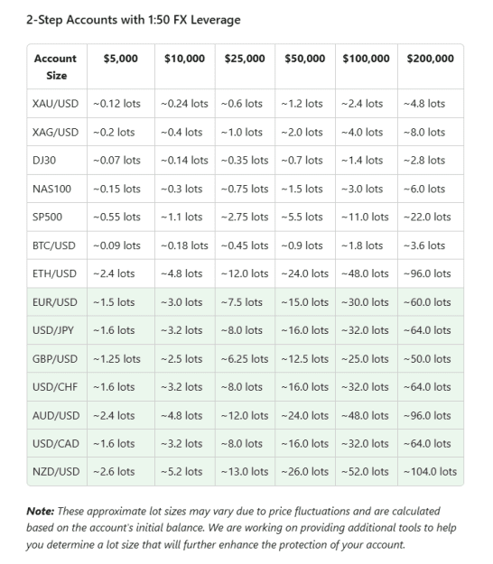Click the NZD/USD row label
This screenshot has height=564, width=493.
[x=56, y=472]
